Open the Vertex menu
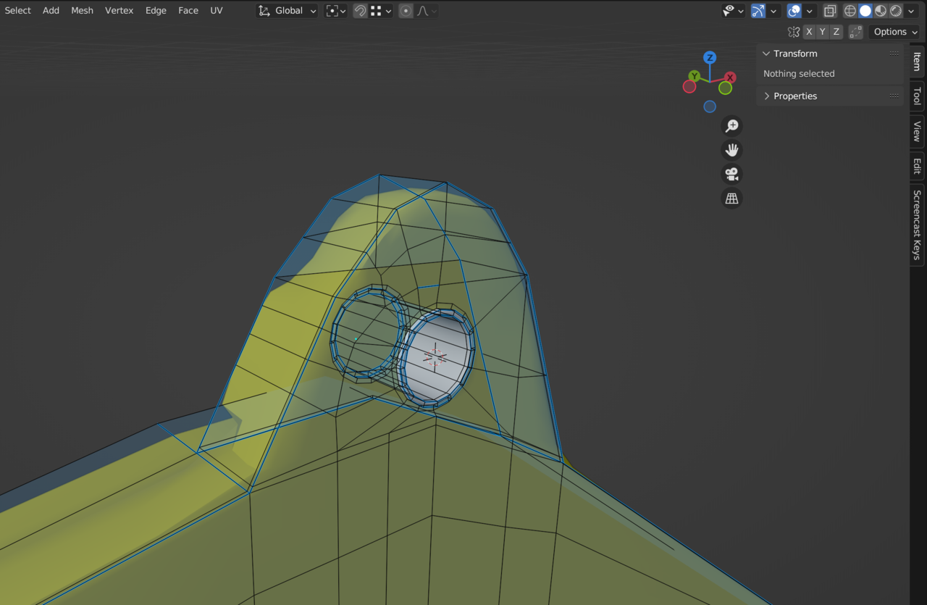Screen dimensions: 927x605 click(119, 11)
